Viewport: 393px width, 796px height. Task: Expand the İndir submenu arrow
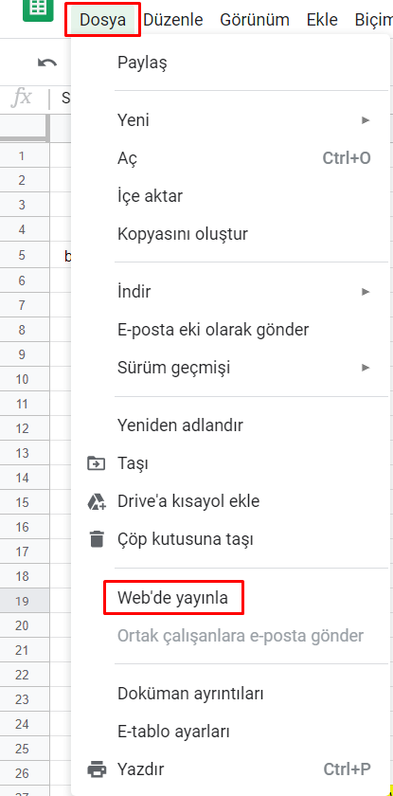(x=366, y=292)
